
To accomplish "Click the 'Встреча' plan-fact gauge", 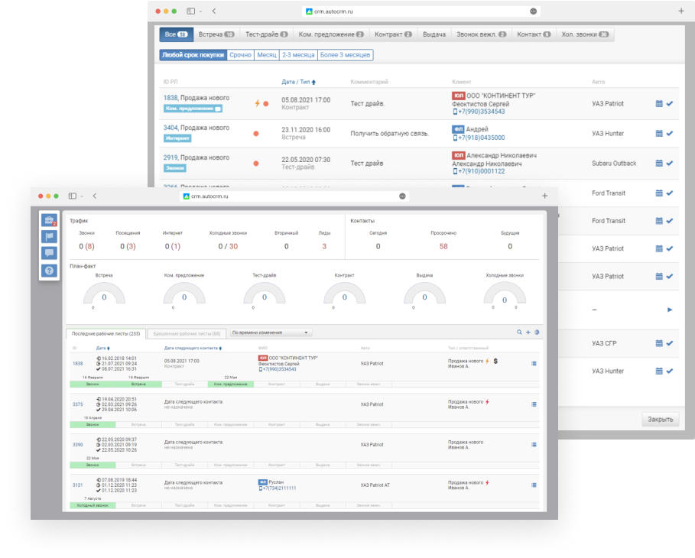I will click(104, 296).
